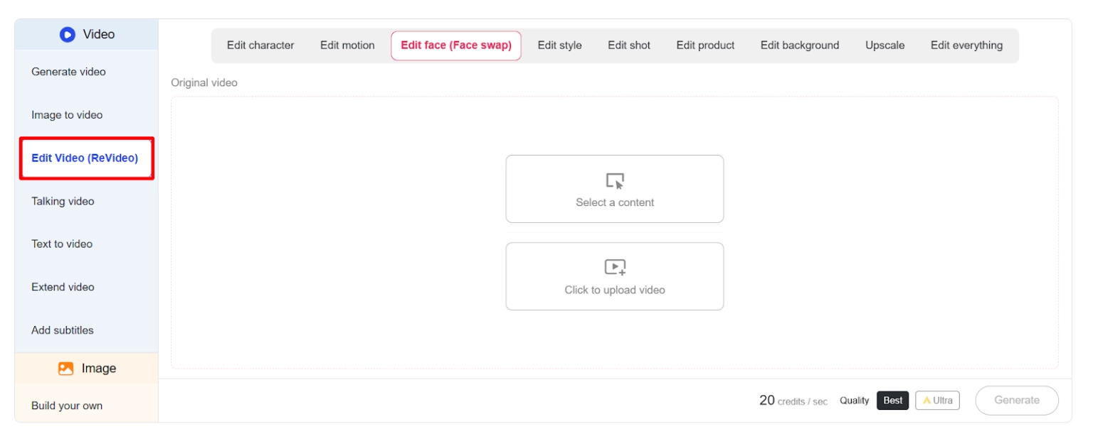This screenshot has height=429, width=1093.
Task: Choose Image to video sidebar item
Action: click(67, 115)
